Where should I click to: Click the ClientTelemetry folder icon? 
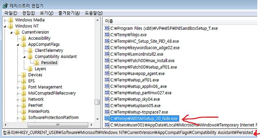pyautogui.click(x=30, y=51)
